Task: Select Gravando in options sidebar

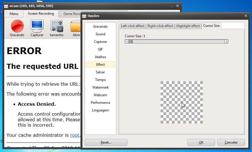Action: (x=100, y=27)
